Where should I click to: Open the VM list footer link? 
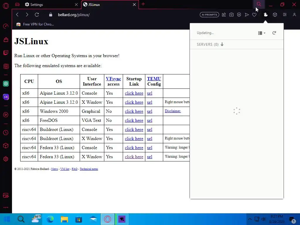[x=65, y=169]
